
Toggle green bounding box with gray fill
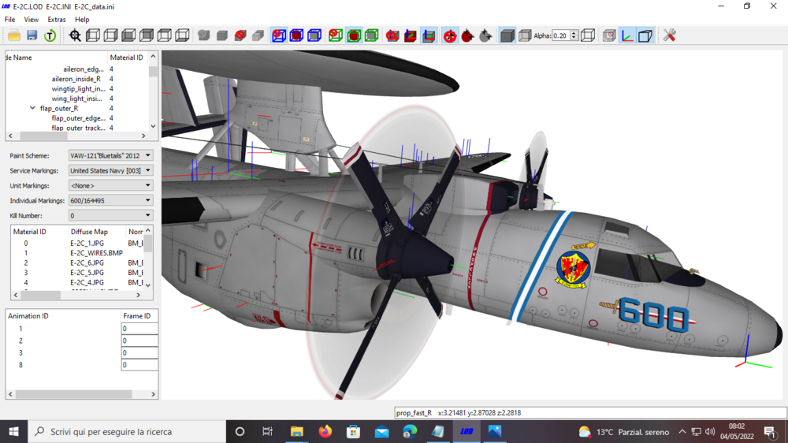tap(371, 35)
